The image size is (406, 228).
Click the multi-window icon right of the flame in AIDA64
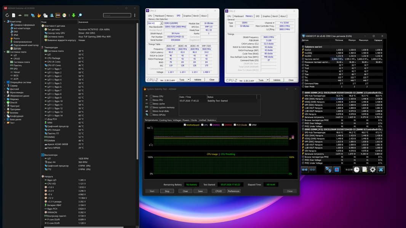[x=45, y=16]
